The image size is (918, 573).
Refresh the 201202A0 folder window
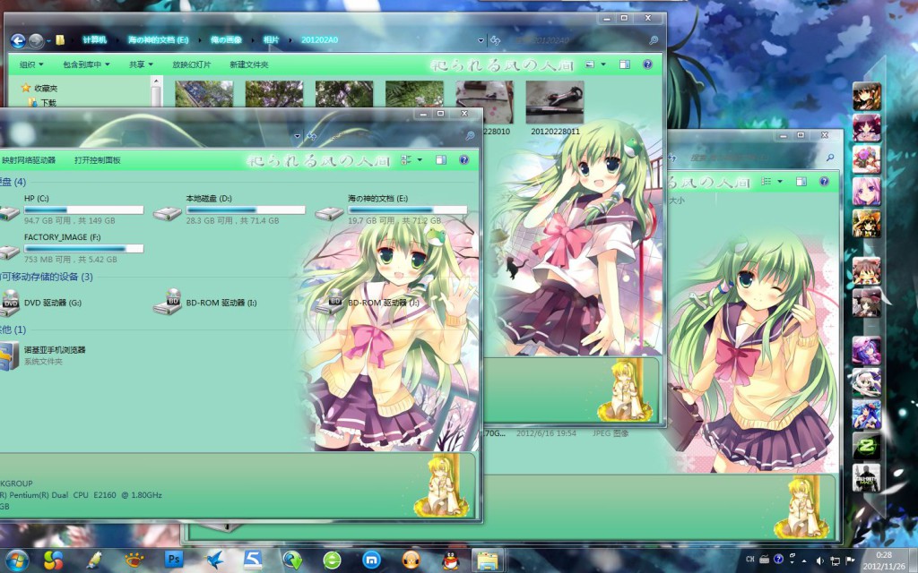pos(495,40)
